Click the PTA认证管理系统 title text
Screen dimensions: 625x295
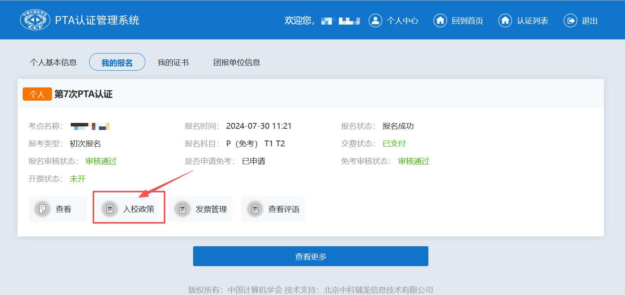coord(97,20)
